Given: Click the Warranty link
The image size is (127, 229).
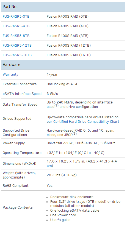Looking at the screenshot, I should coord(11,74).
